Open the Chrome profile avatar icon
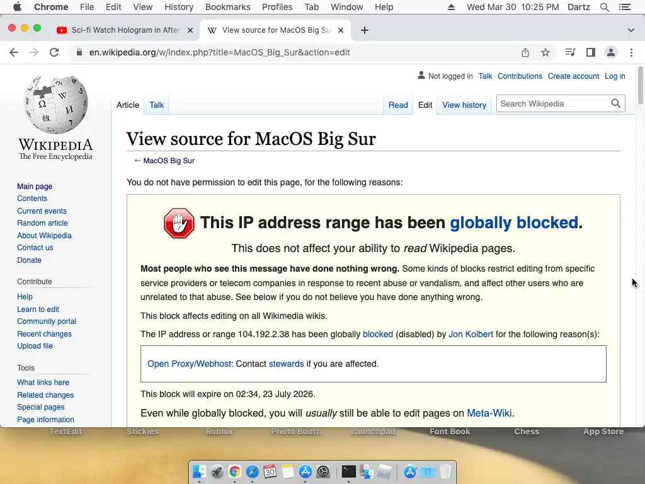The height and width of the screenshot is (484, 645). click(611, 52)
